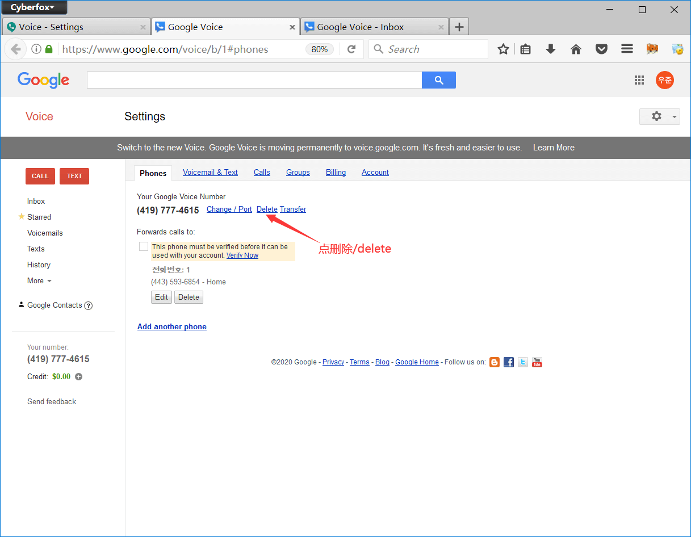Viewport: 691px width, 537px height.
Task: Reload the page with the refresh icon
Action: (x=351, y=49)
